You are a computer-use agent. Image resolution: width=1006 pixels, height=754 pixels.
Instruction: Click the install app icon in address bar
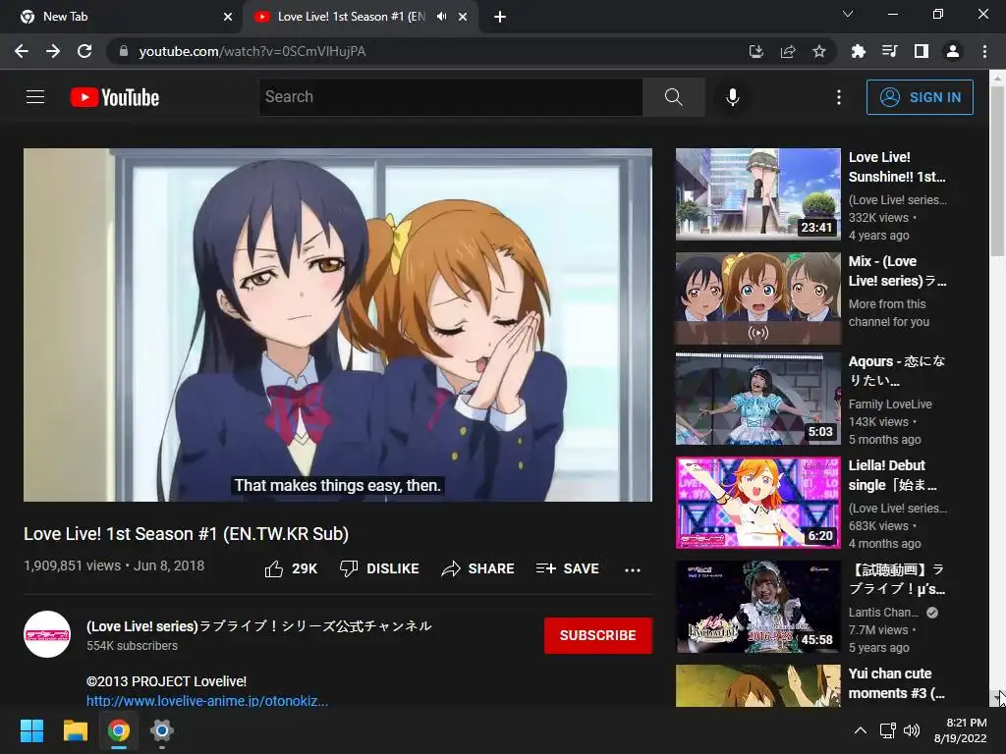coord(756,51)
